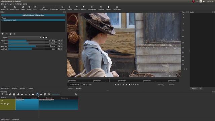Click the Pause button in Jobs panel
Screen dimensions: 215x121
194,89
